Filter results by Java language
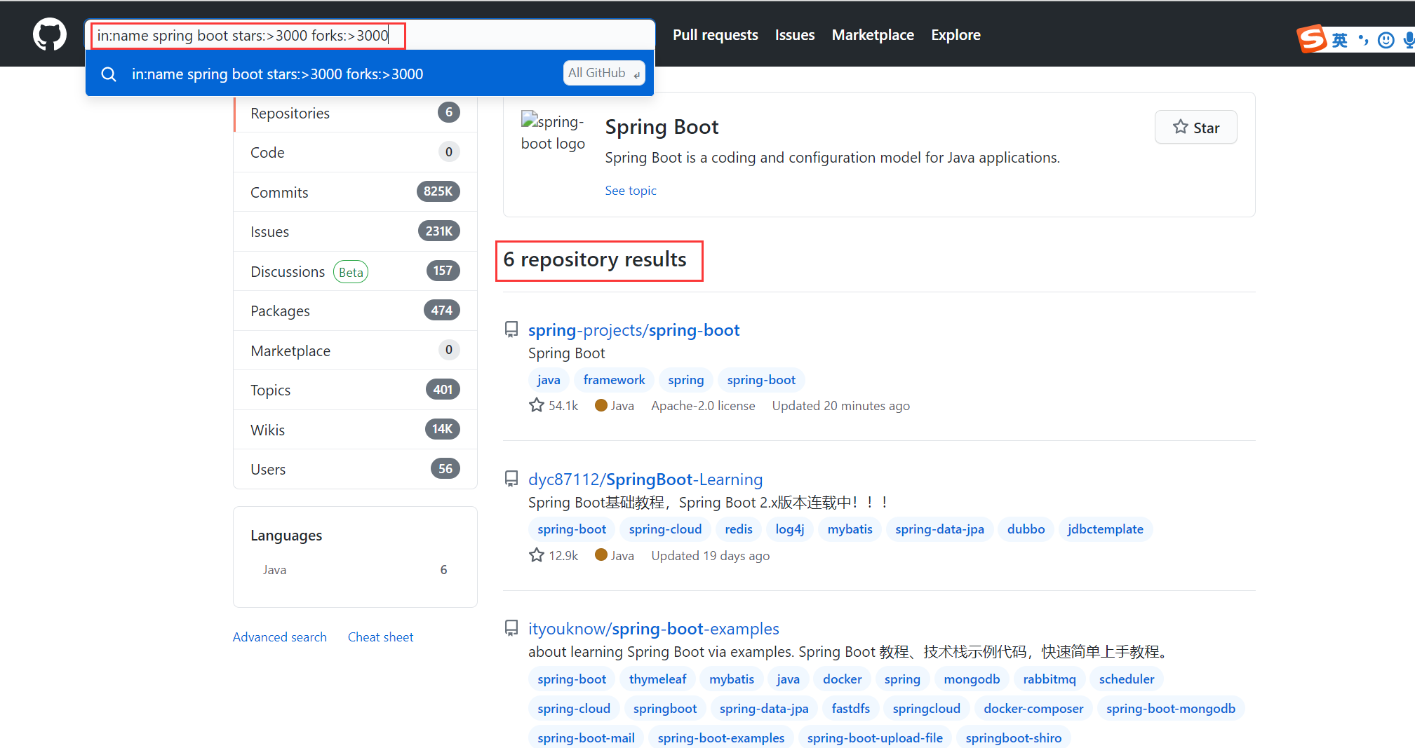 coord(355,570)
